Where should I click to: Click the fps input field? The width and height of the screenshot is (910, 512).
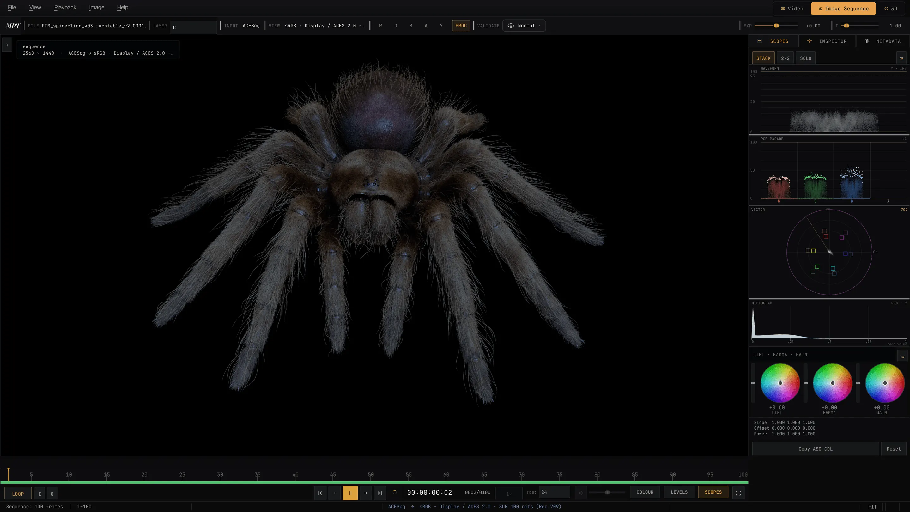(x=554, y=492)
